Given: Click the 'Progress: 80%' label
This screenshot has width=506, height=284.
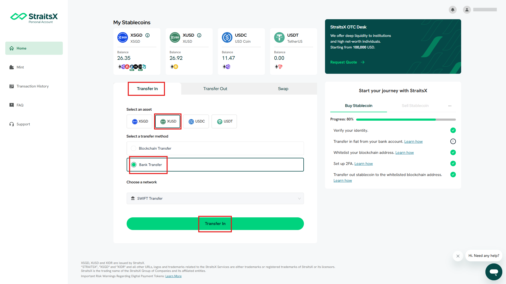Looking at the screenshot, I should [342, 119].
